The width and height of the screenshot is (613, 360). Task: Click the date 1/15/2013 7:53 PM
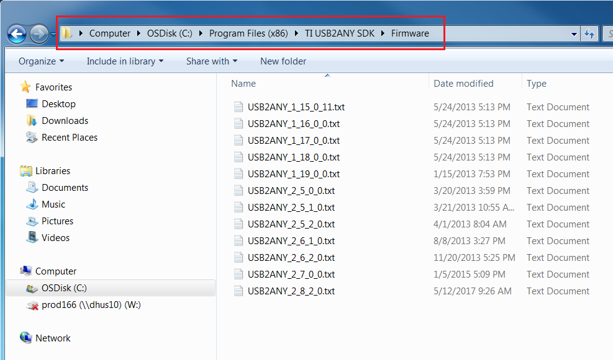click(472, 174)
